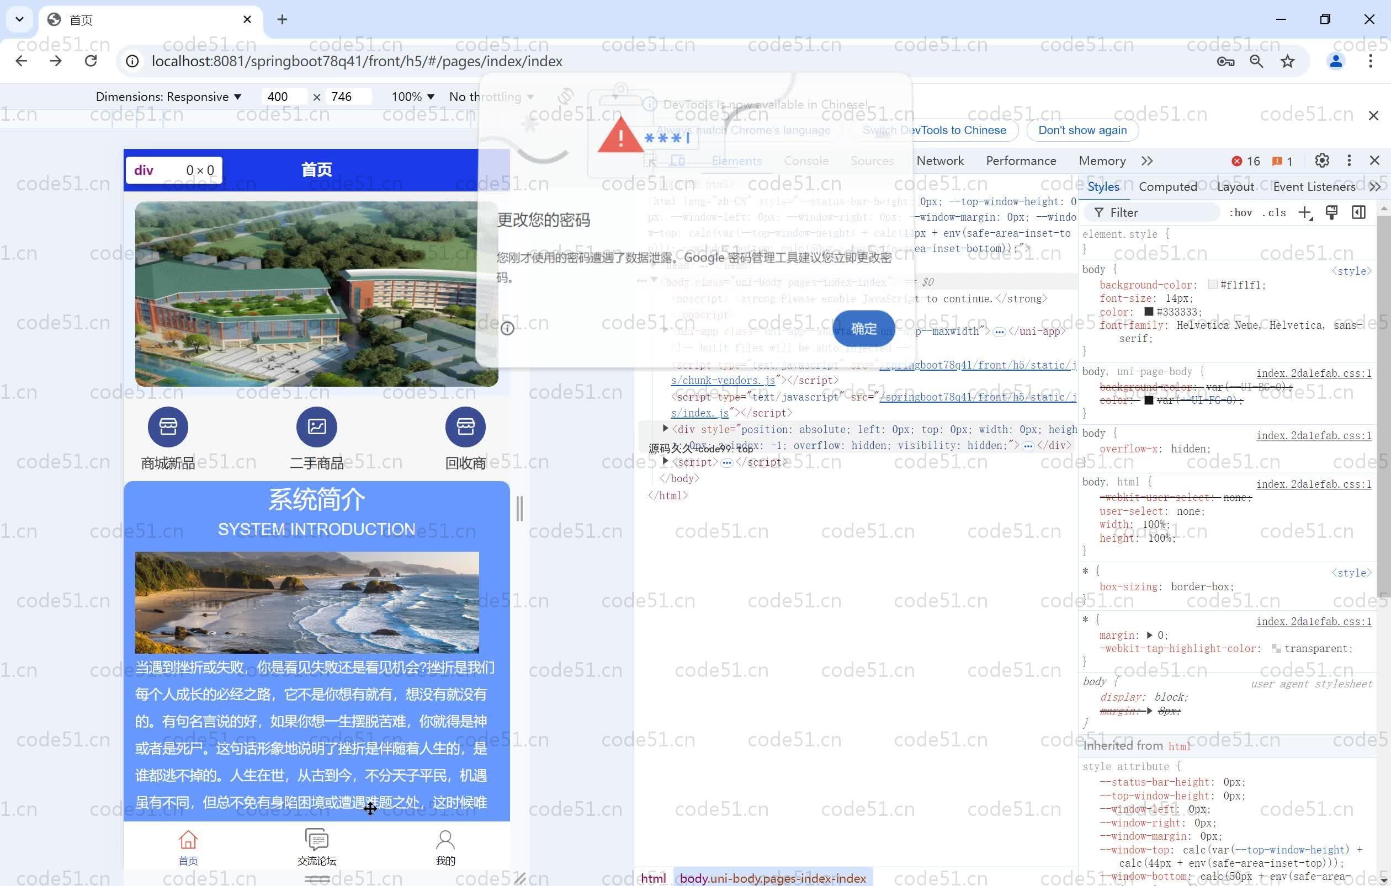Click 商城新品 shop icon
The image size is (1391, 886).
[168, 426]
